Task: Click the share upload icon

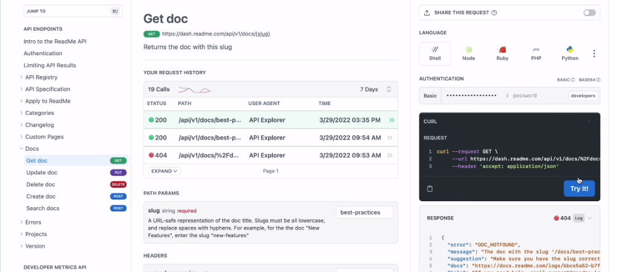Action: click(427, 13)
